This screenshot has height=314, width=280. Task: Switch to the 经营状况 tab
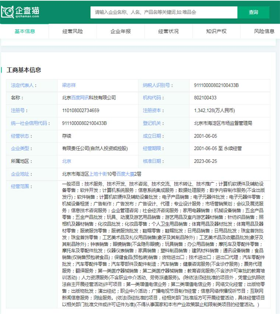point(168,31)
